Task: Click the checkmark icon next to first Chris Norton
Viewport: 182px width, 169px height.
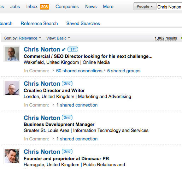Action: point(64,50)
